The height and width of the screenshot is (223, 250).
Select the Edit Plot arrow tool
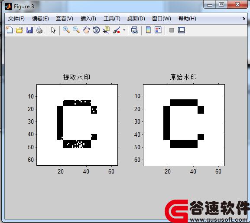point(53,30)
